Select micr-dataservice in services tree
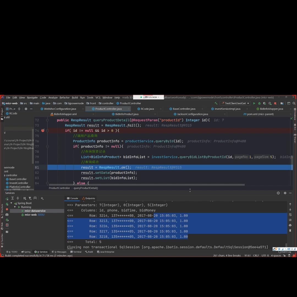 click(x=35, y=211)
